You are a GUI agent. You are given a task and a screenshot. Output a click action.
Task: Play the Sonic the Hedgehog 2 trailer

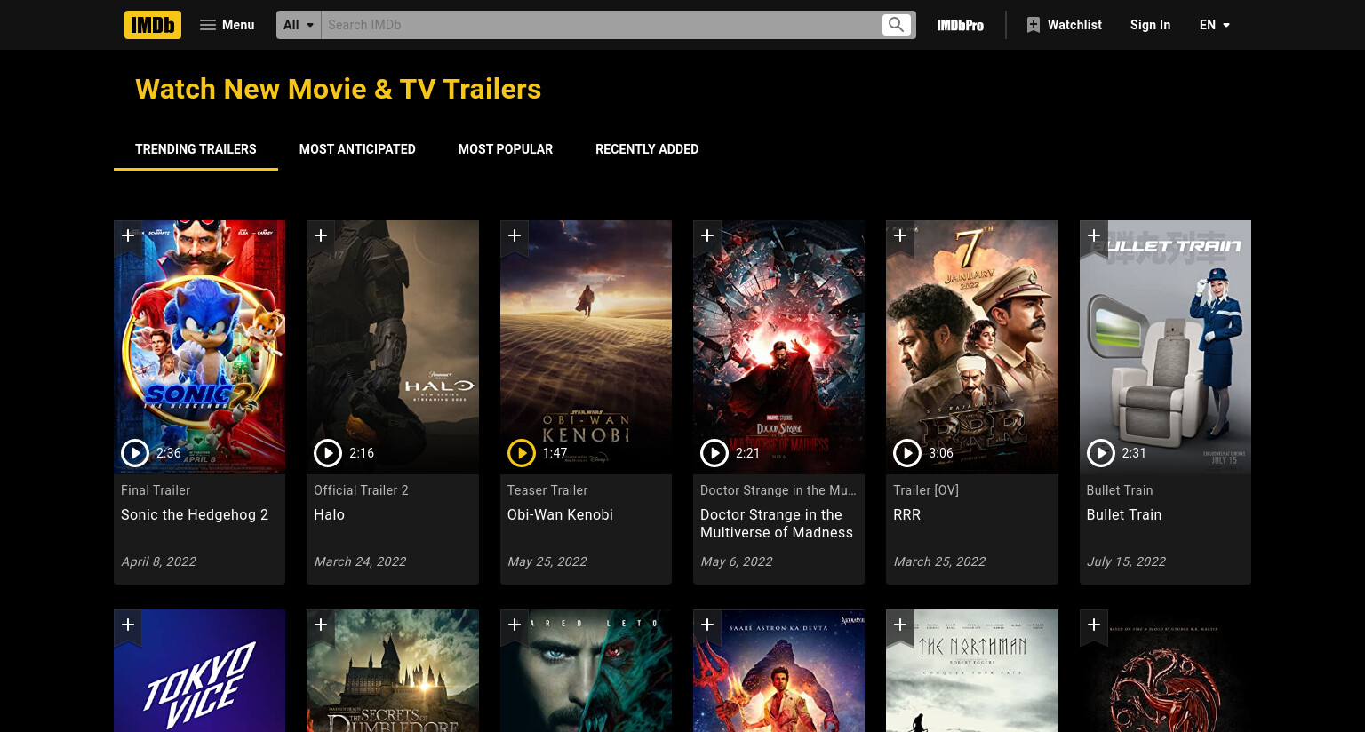pos(135,453)
